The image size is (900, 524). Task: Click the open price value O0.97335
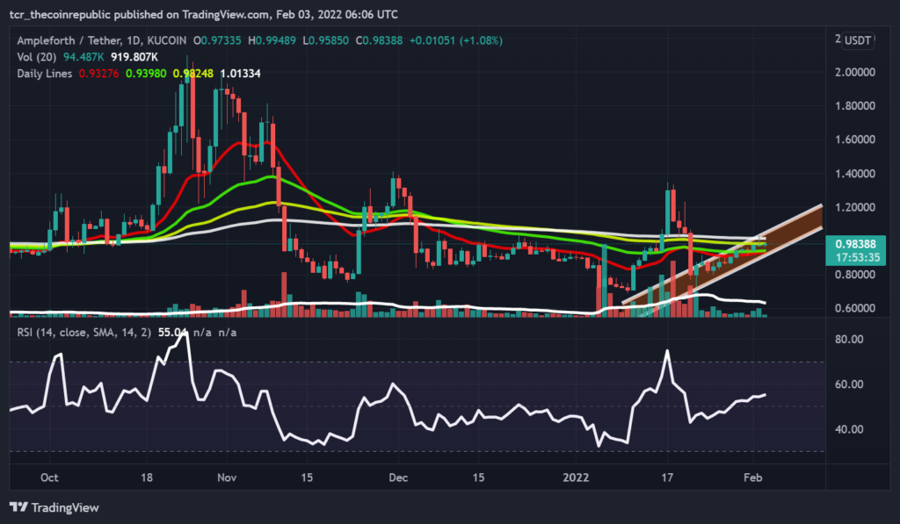(217, 40)
